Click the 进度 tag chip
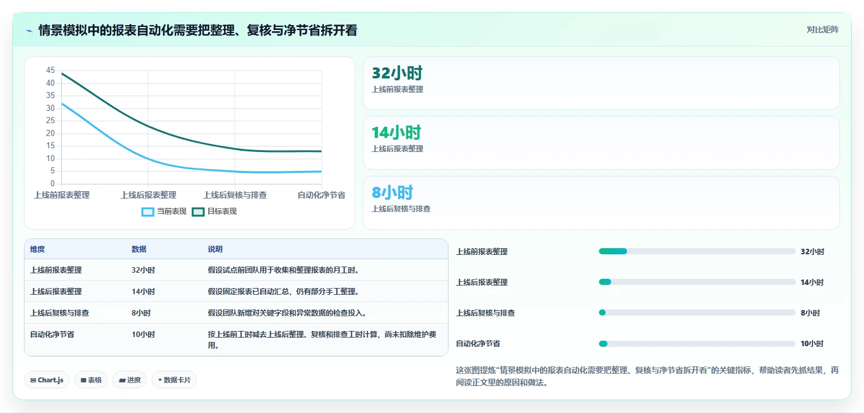 click(x=129, y=380)
